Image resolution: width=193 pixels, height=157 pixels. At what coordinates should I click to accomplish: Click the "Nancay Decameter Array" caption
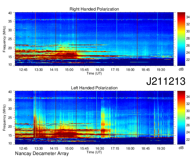pos(42,154)
